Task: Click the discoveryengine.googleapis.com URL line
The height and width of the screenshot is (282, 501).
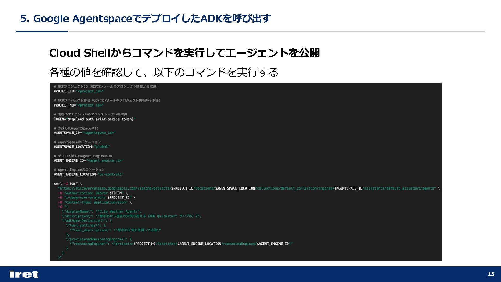Action: pos(249,188)
